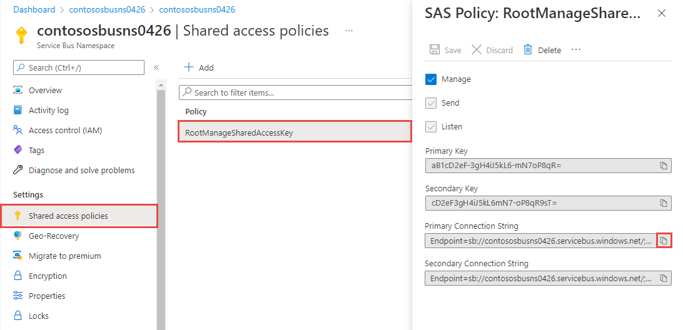Click the Delete trash icon
This screenshot has width=683, height=330.
[x=529, y=50]
